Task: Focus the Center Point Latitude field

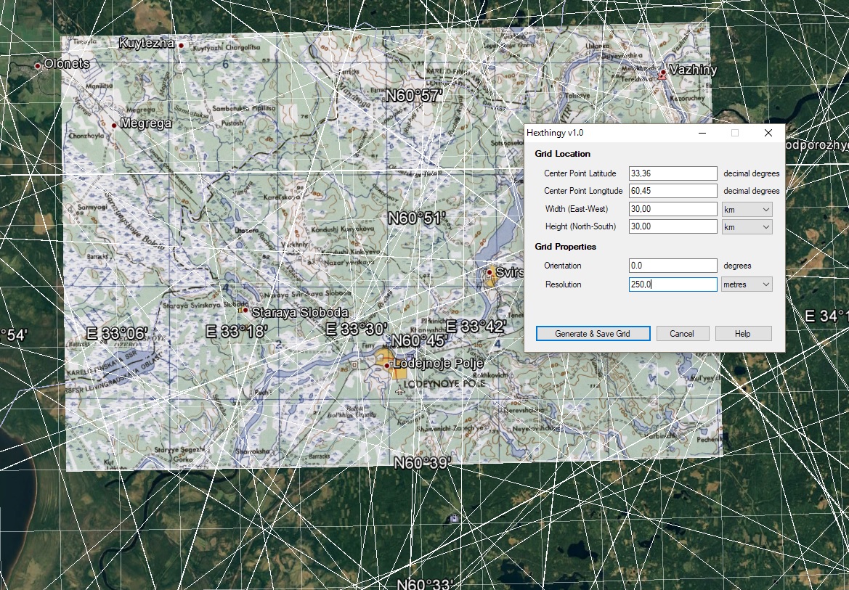Action: coord(673,173)
